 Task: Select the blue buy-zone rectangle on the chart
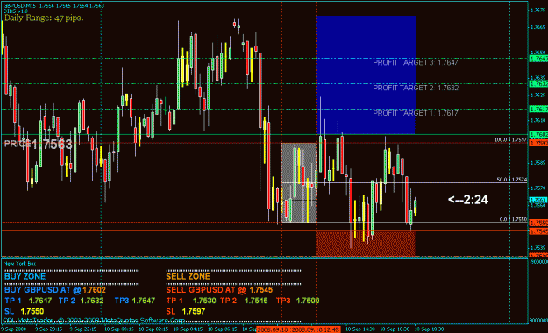(366, 74)
